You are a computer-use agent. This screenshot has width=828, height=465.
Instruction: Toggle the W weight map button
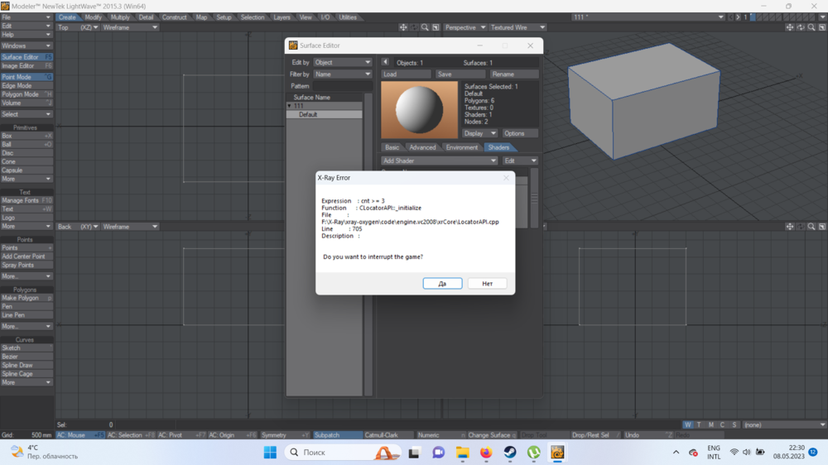(x=687, y=425)
